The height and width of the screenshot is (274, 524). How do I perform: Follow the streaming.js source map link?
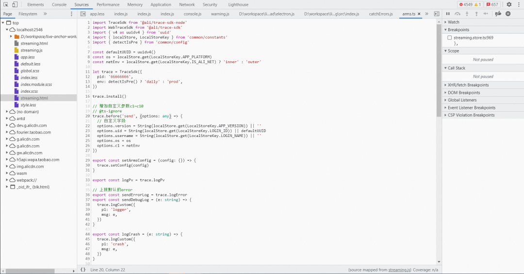click(x=400, y=270)
